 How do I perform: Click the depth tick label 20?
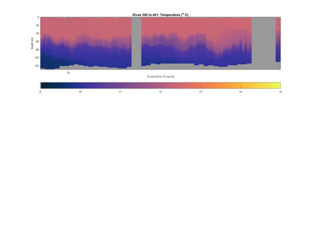tap(37, 25)
